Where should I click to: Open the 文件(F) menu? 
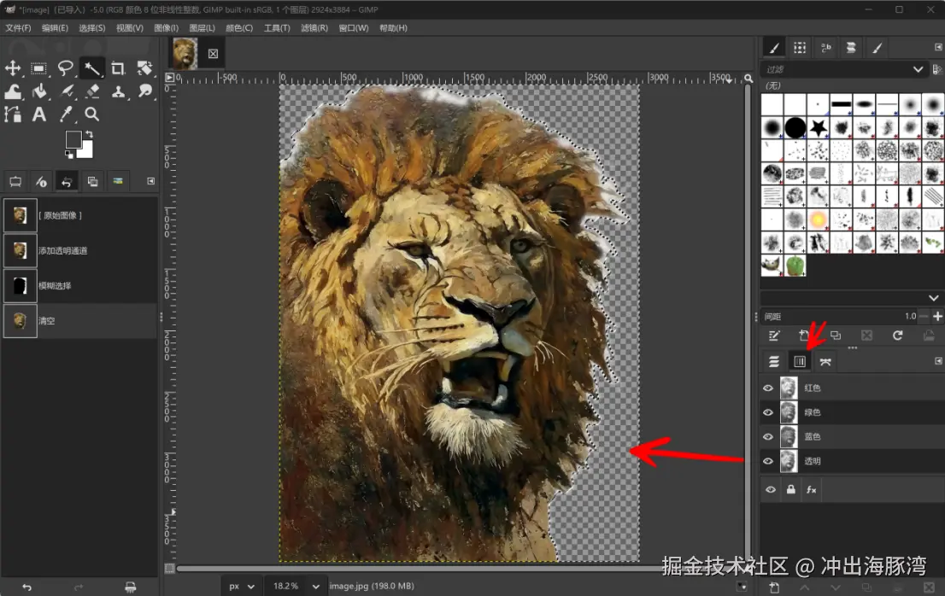point(18,27)
